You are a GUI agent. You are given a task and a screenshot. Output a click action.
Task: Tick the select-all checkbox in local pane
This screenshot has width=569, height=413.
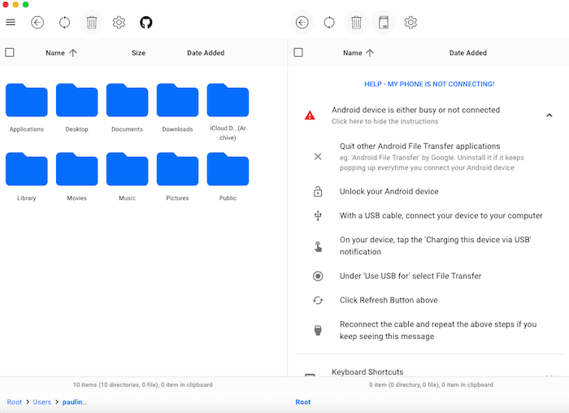coord(10,53)
